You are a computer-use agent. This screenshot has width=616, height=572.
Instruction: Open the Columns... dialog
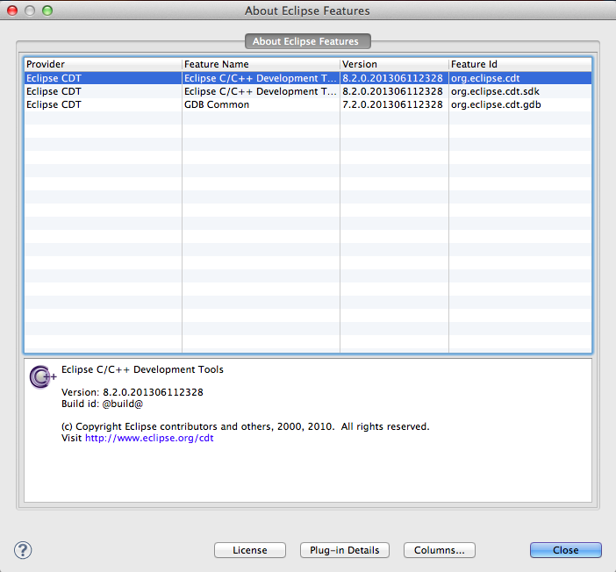pyautogui.click(x=440, y=550)
